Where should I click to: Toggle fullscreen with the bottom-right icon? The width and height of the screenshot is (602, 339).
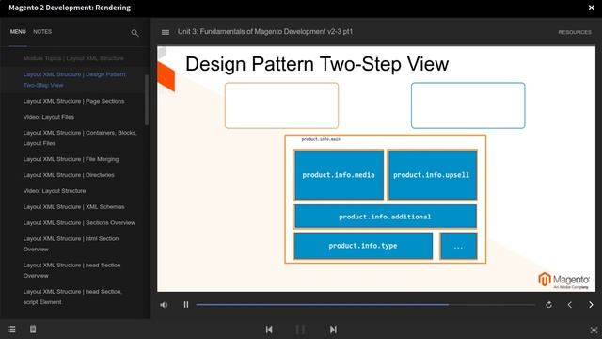[x=594, y=331]
